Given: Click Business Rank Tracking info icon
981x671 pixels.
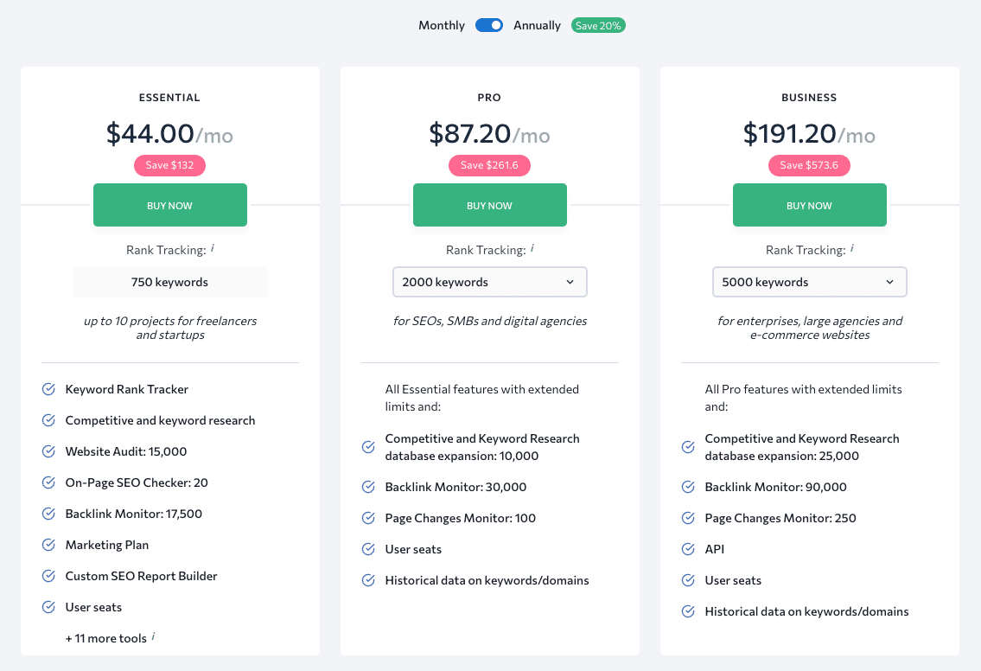Looking at the screenshot, I should (851, 248).
